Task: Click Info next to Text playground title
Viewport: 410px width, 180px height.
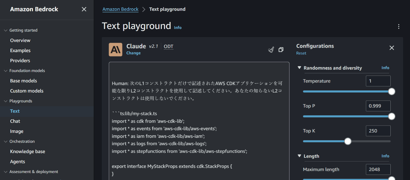Action: tap(178, 28)
